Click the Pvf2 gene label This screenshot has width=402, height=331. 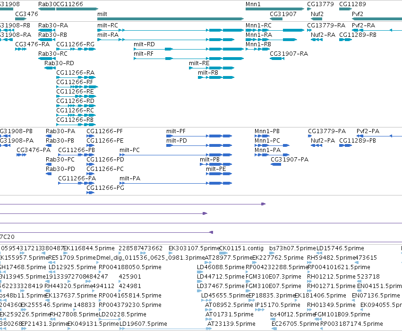(358, 14)
